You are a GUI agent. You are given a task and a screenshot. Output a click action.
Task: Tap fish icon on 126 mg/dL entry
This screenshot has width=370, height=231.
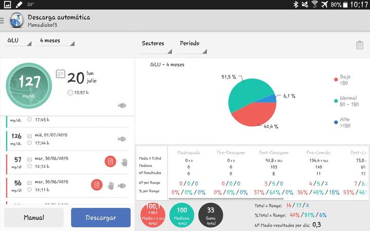click(x=121, y=139)
